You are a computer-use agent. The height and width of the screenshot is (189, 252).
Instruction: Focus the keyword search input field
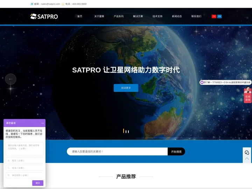click(117, 152)
